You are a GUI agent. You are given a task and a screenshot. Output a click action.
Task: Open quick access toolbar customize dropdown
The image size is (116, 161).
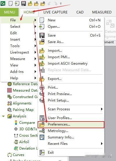tap(61, 4)
